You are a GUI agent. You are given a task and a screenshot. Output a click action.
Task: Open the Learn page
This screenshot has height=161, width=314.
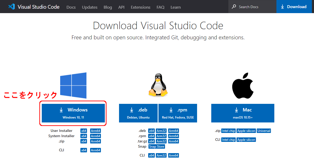click(x=176, y=7)
